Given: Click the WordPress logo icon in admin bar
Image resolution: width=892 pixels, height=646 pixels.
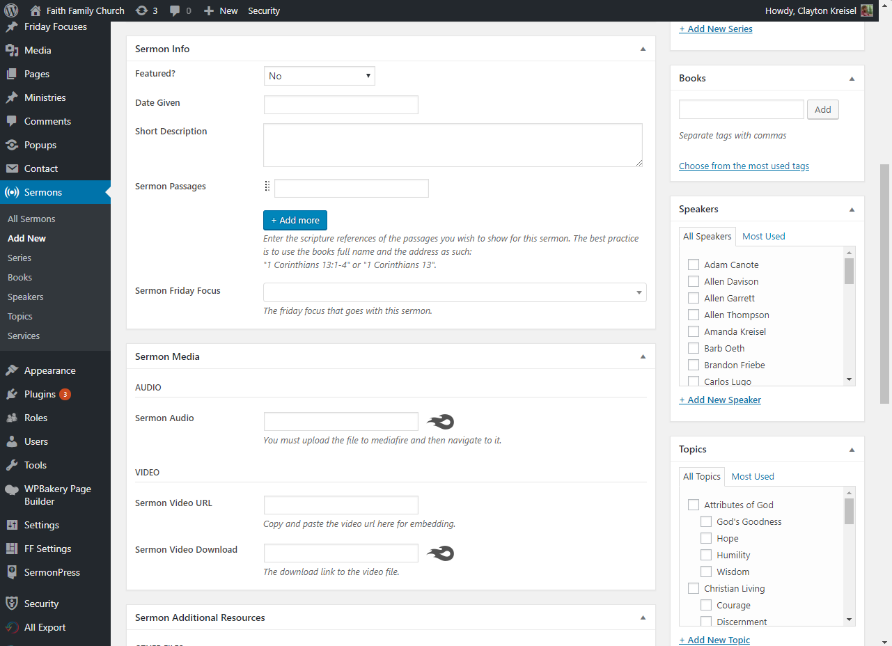Looking at the screenshot, I should coord(11,10).
